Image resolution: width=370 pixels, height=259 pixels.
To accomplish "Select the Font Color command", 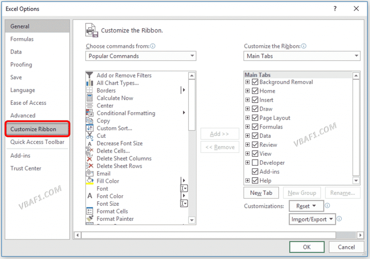I will point(110,196).
